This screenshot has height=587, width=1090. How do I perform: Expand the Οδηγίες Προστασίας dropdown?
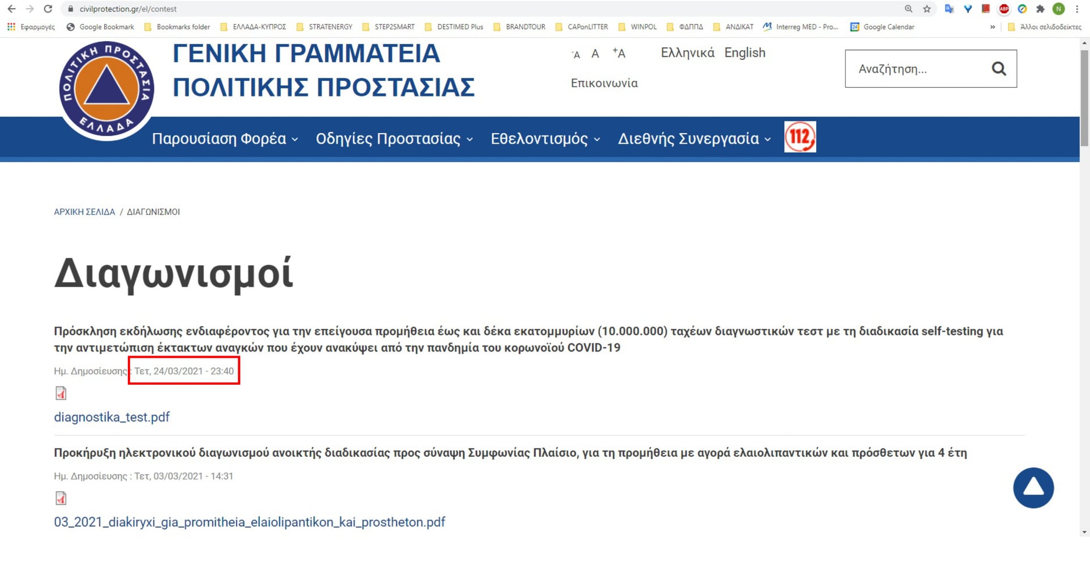click(x=394, y=139)
